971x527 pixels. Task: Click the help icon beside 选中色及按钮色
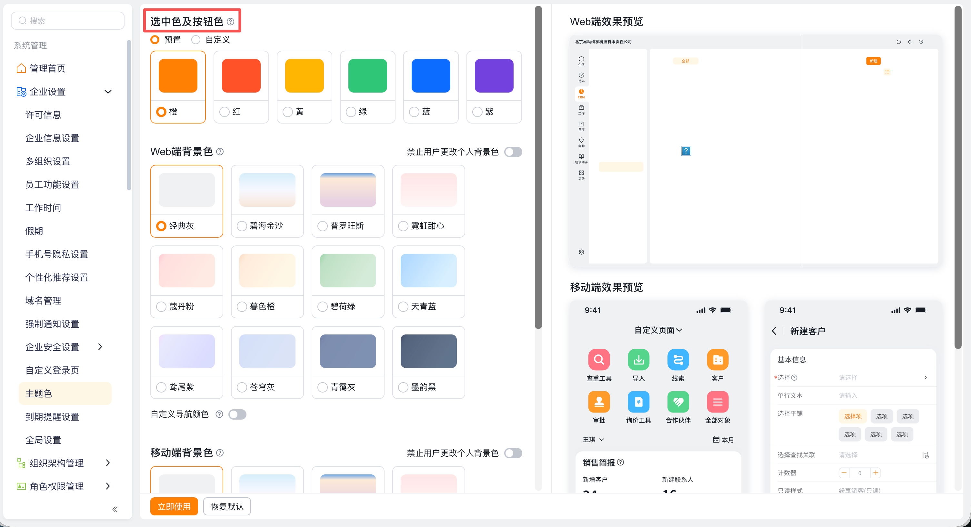231,22
